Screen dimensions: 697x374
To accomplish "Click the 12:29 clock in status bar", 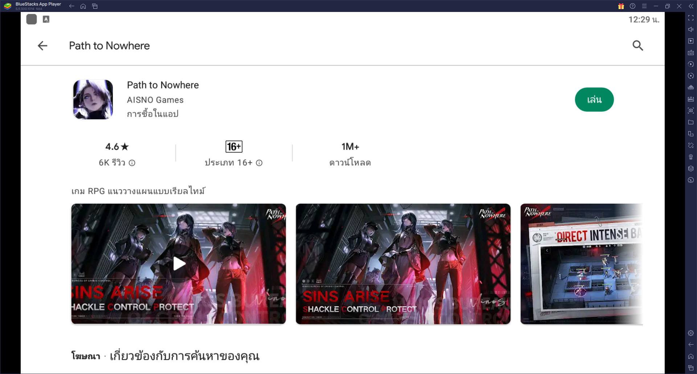I will 644,20.
